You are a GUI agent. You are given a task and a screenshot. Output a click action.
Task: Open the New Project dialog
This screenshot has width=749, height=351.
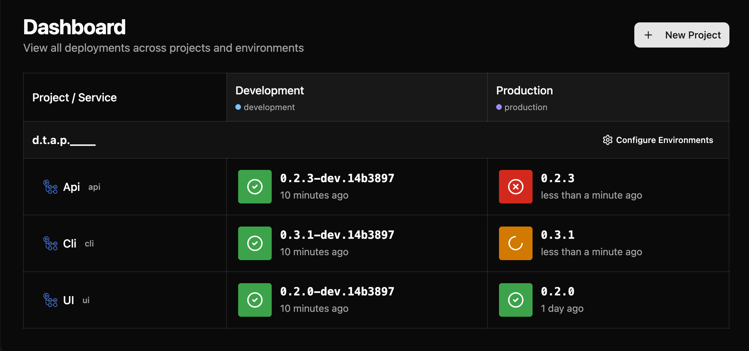click(x=681, y=35)
